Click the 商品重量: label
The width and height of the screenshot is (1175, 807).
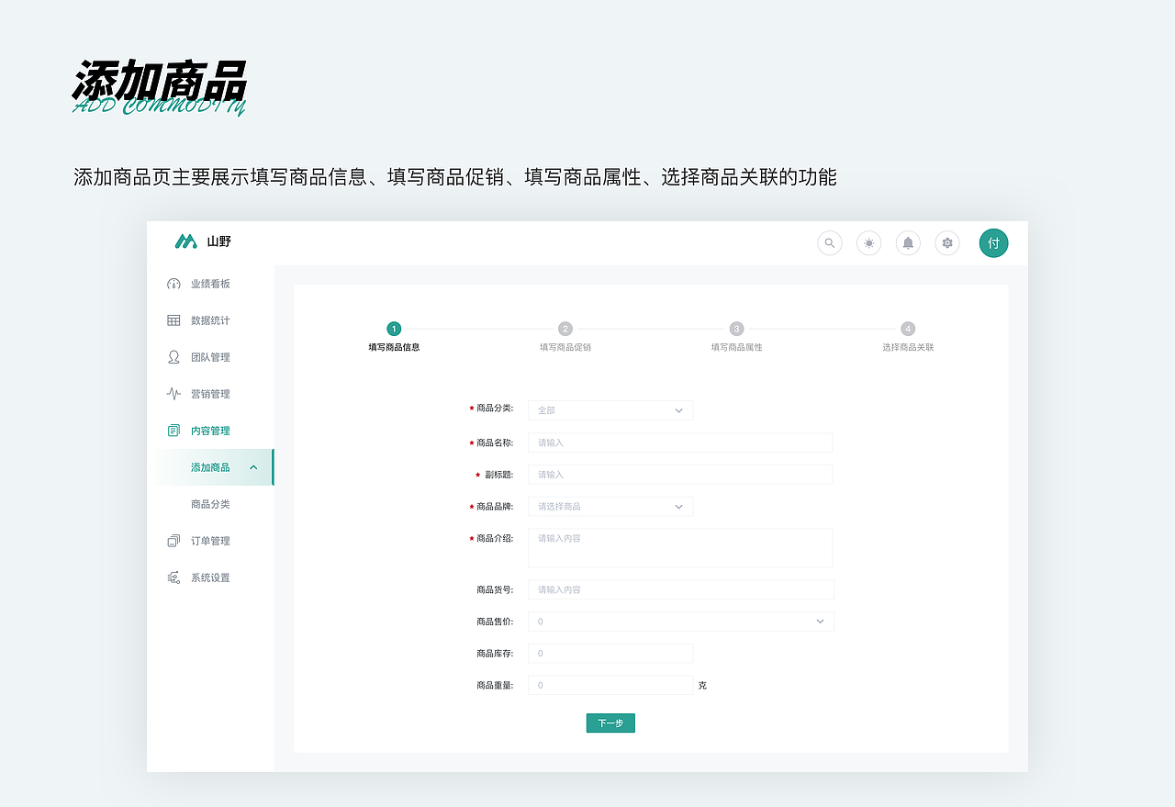[x=495, y=685]
